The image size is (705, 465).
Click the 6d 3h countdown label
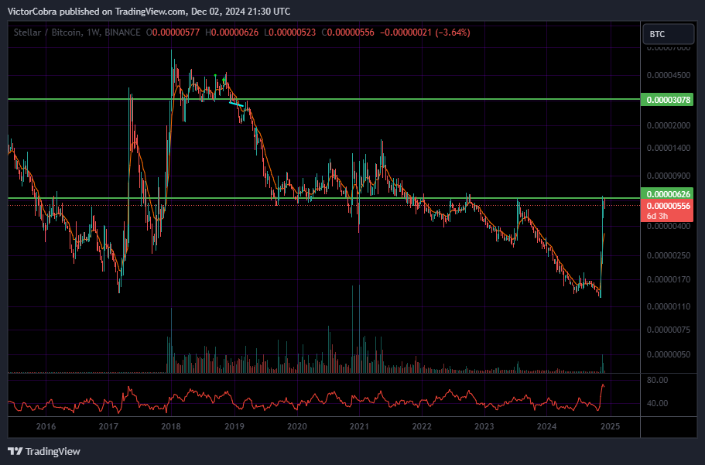pyautogui.click(x=657, y=217)
